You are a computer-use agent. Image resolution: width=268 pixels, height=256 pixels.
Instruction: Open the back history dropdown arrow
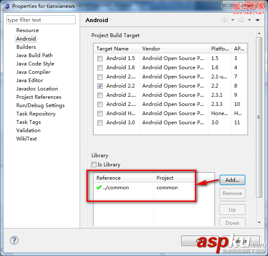[x=233, y=20]
